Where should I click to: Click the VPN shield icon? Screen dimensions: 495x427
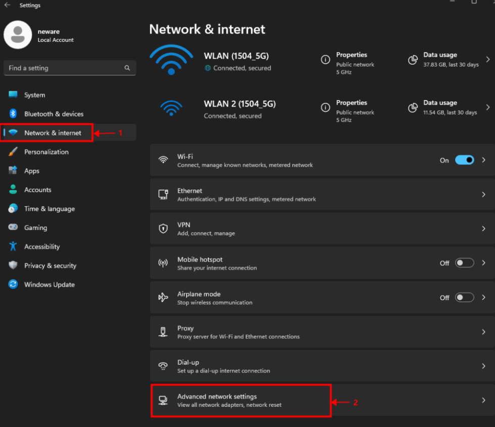tap(163, 228)
